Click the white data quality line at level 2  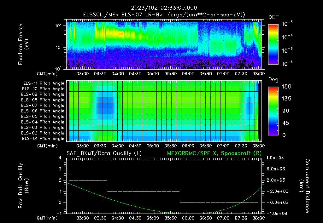[x=88, y=180]
